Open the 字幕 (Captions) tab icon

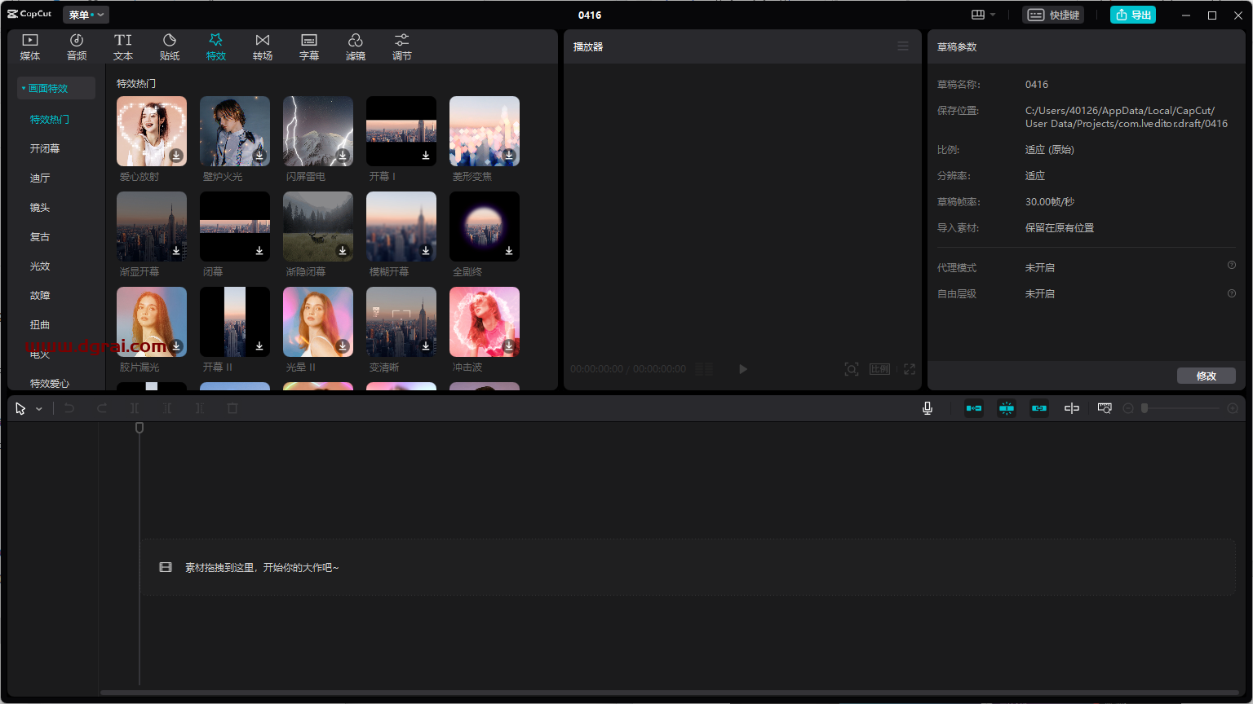(309, 40)
